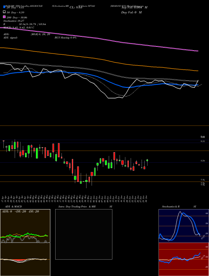
Task: Click the Stochastics & RSI panel title
Action: pos(179,207)
